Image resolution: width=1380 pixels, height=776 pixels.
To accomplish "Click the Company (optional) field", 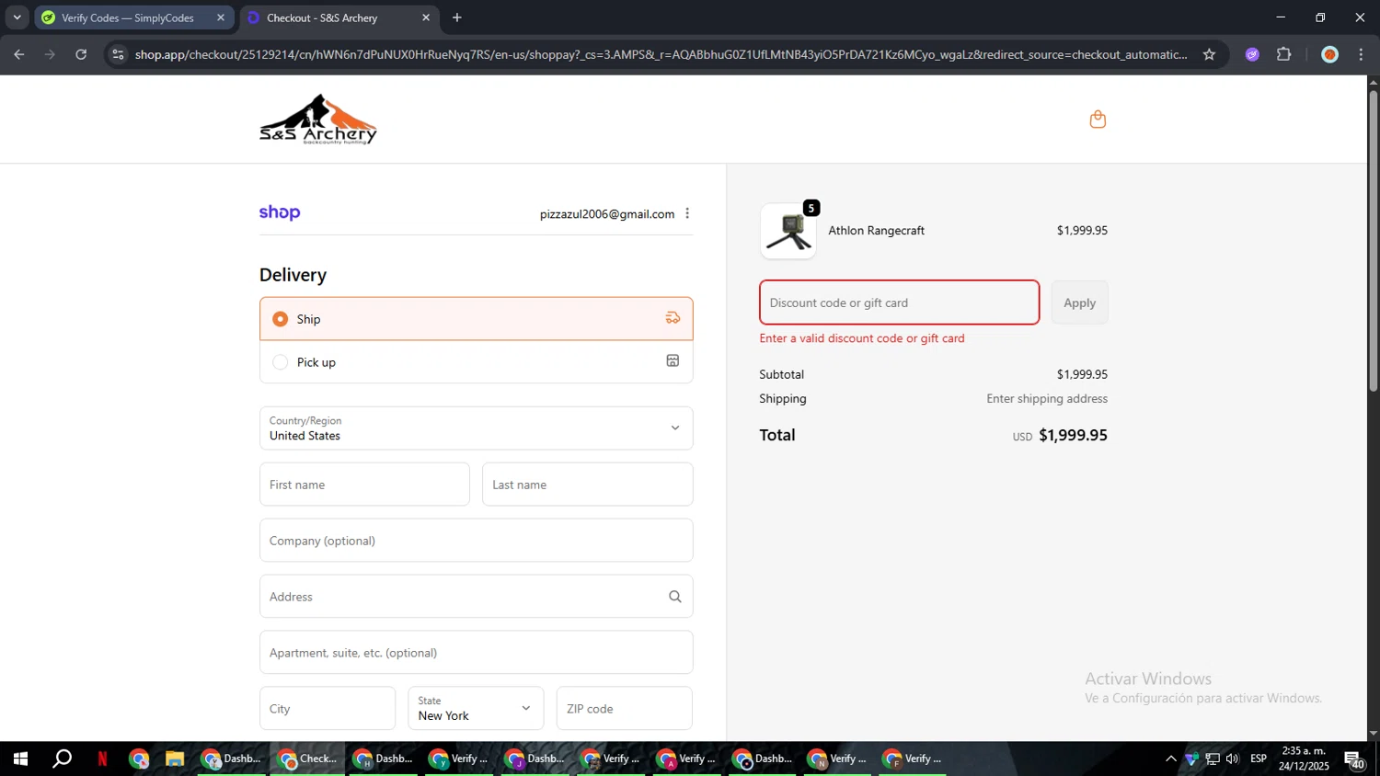I will [x=476, y=541].
